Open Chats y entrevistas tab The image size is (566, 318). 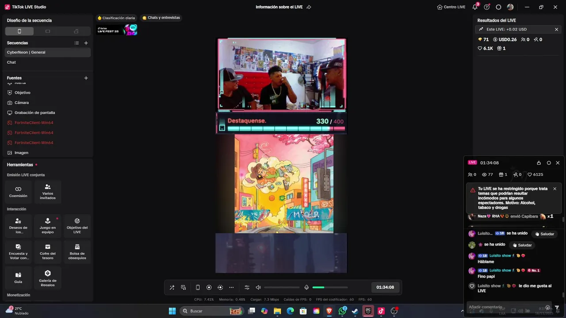[x=161, y=18]
